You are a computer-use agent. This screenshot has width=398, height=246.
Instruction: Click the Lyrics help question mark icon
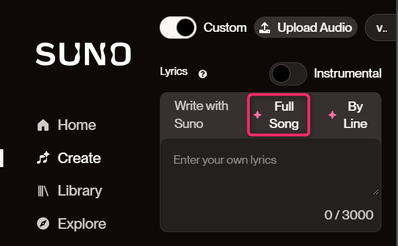[x=202, y=74]
